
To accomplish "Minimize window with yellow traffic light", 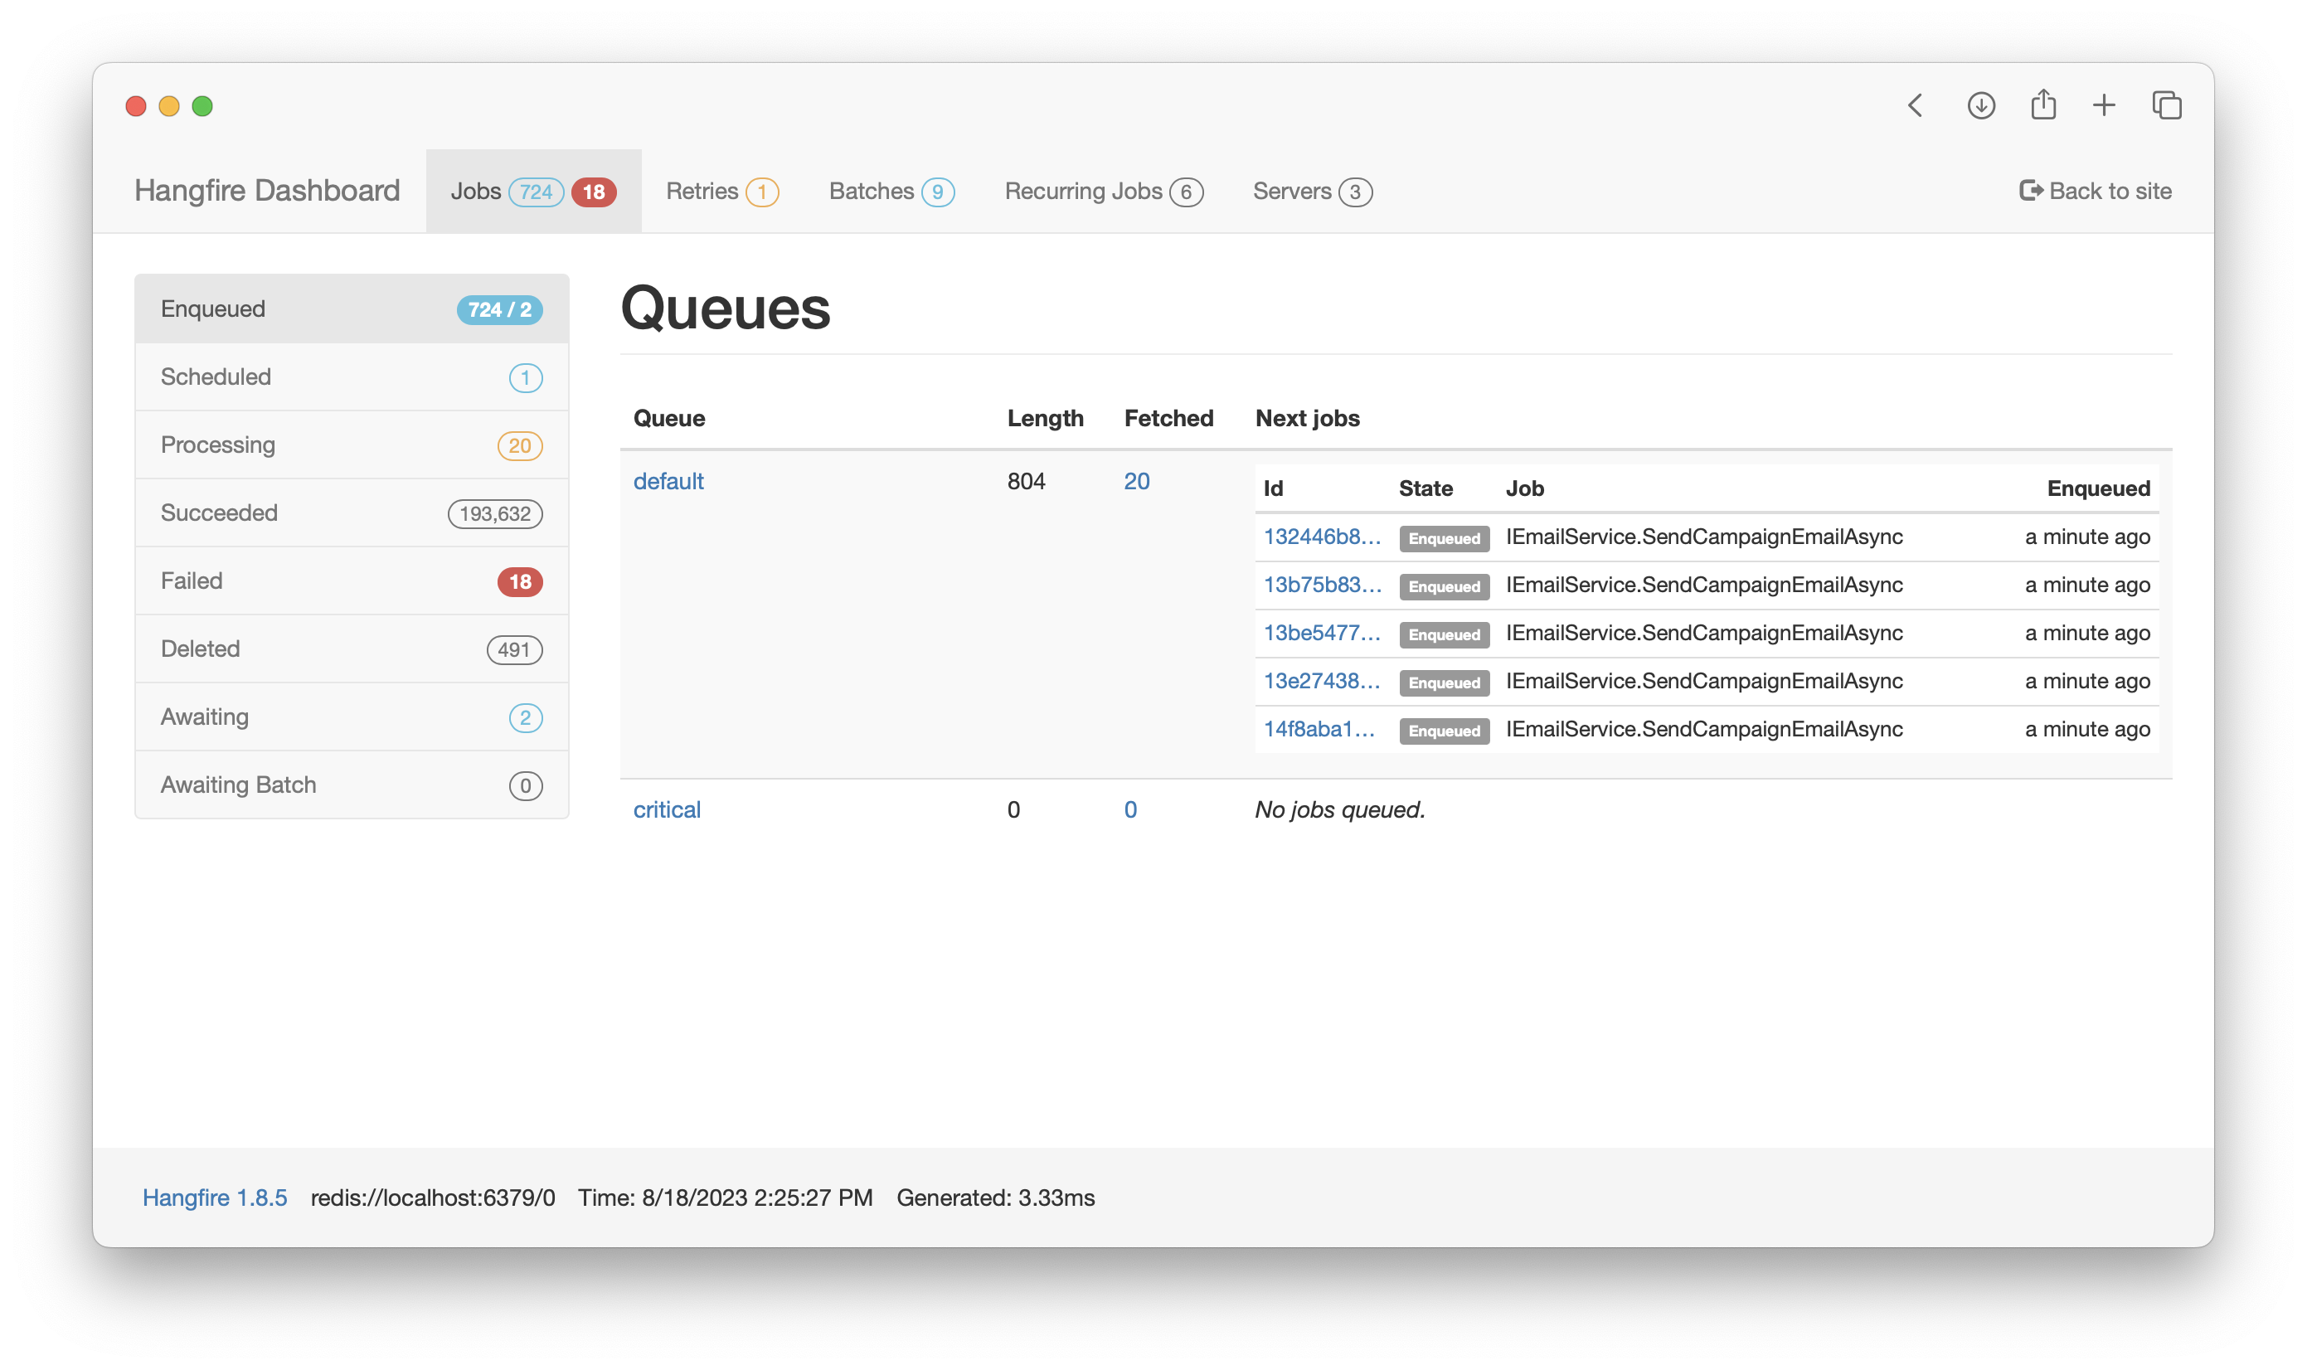I will pos(169,106).
